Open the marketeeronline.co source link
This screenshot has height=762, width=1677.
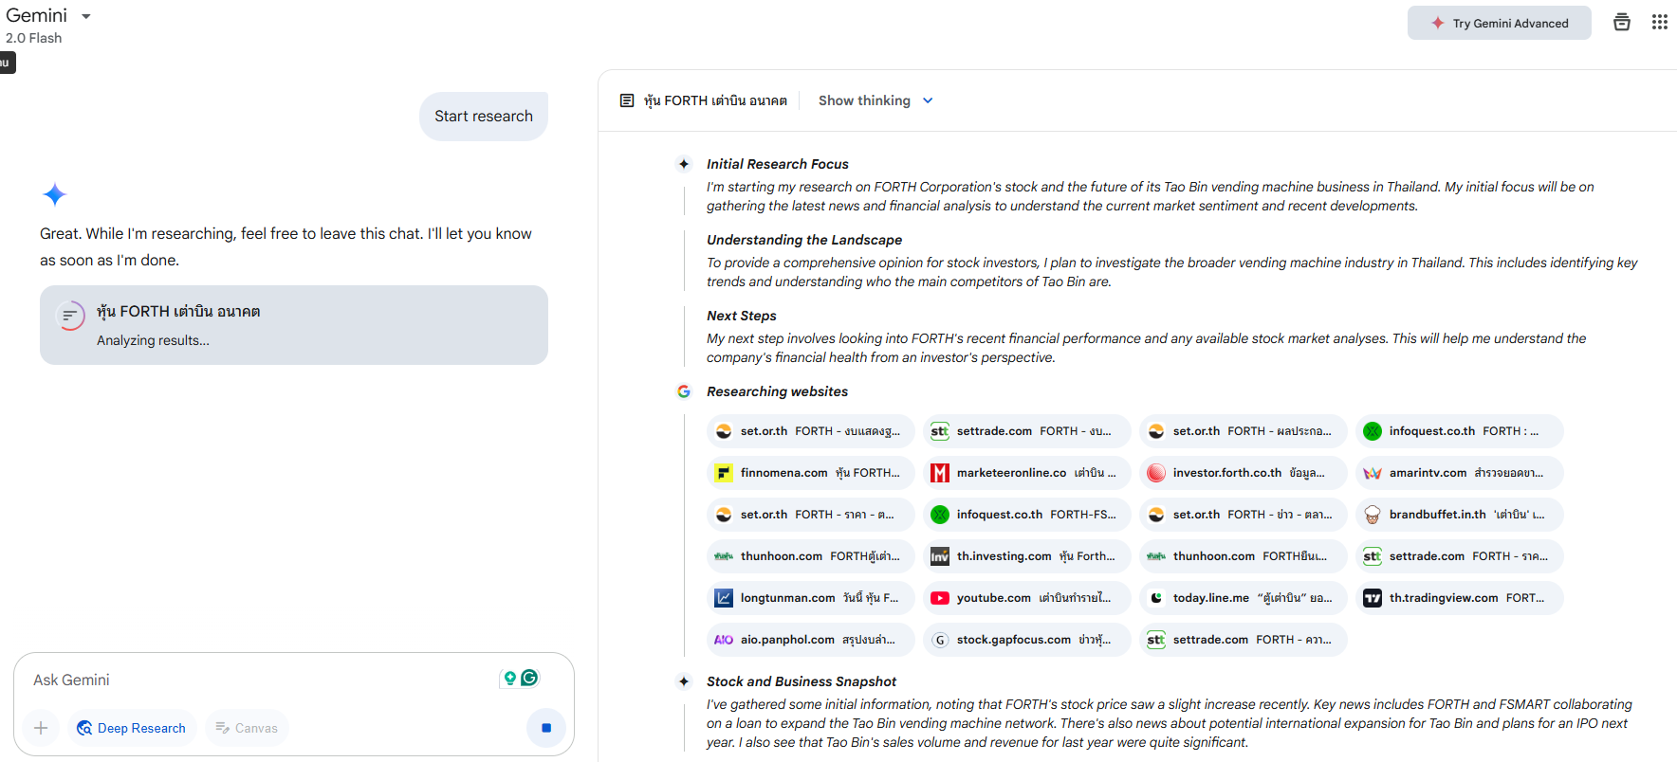pyautogui.click(x=1026, y=473)
